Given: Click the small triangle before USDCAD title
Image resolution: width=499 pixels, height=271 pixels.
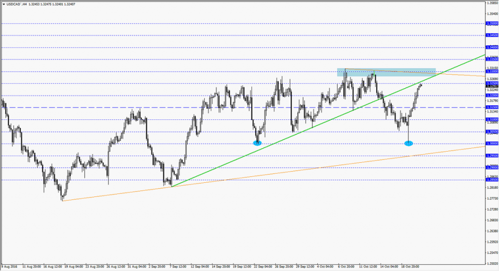Looking at the screenshot, I should (x=3, y=4).
